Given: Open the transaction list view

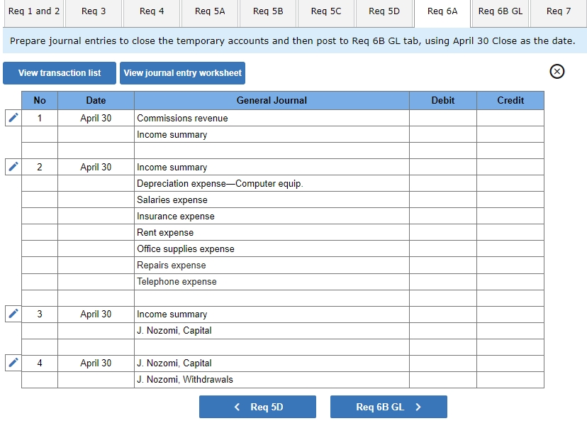Looking at the screenshot, I should [59, 72].
